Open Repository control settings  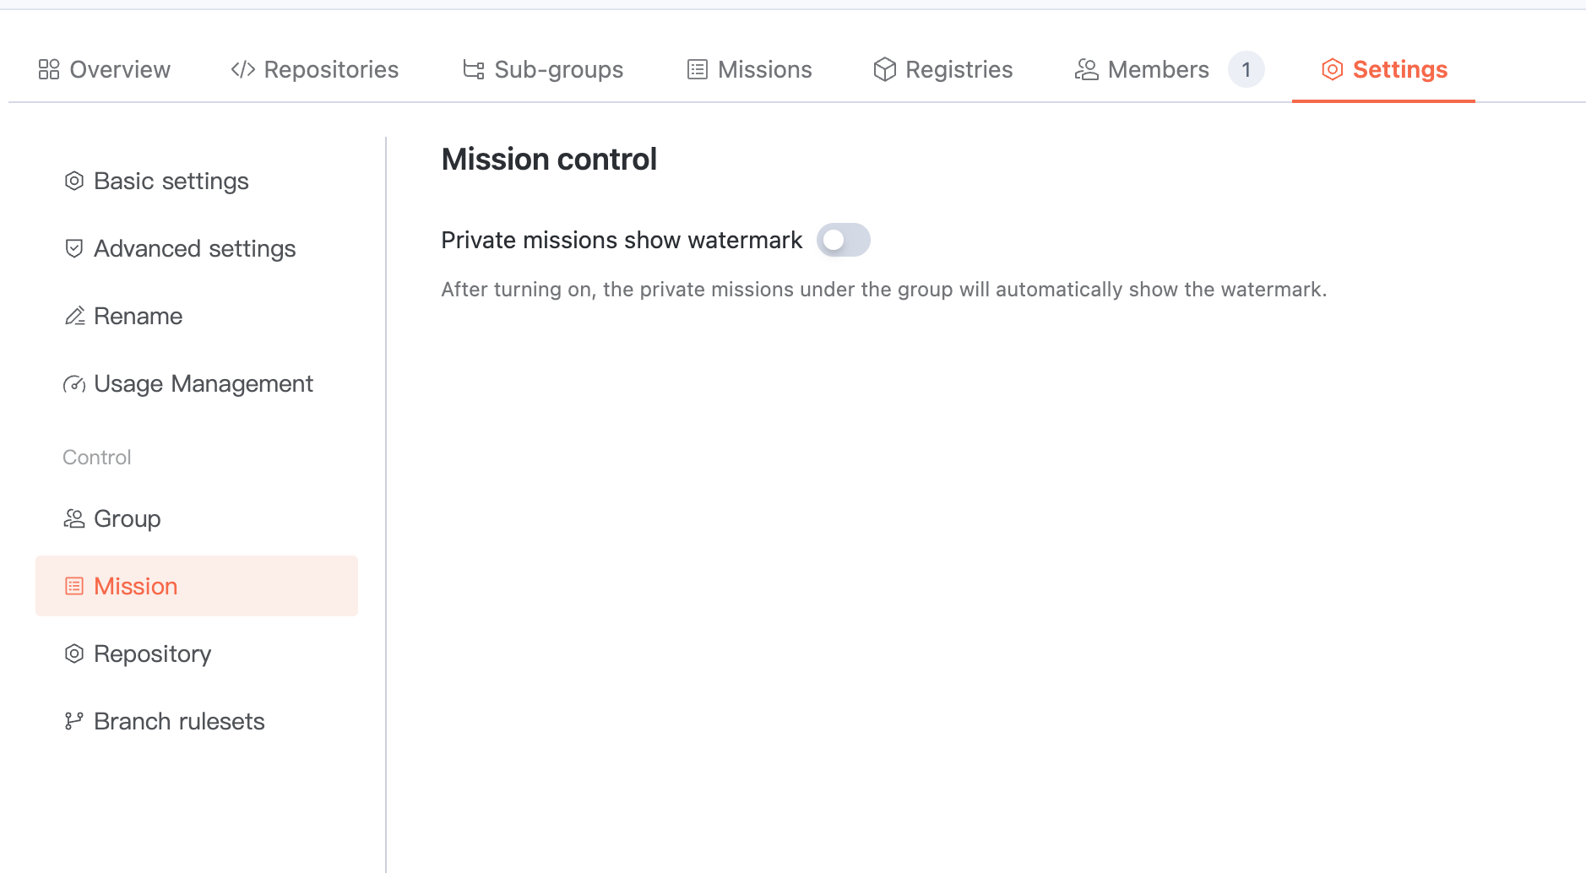pos(152,653)
